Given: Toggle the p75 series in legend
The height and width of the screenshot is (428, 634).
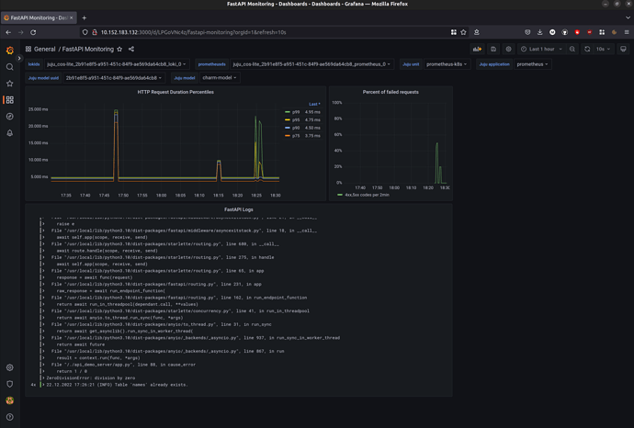Looking at the screenshot, I should tap(294, 135).
